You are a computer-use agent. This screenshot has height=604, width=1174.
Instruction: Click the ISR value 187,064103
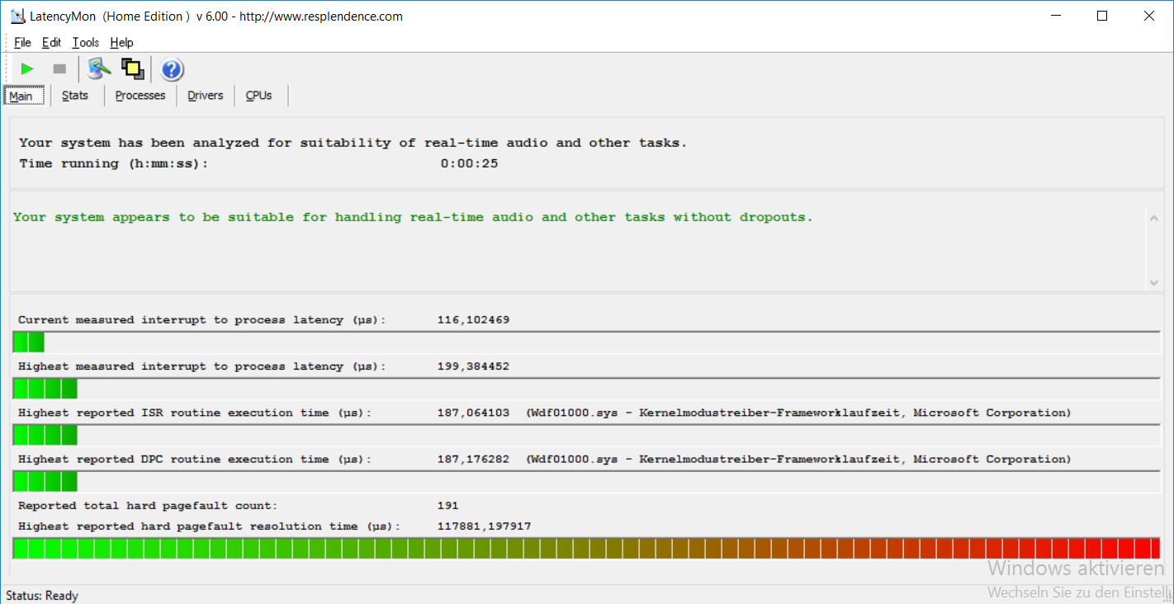pyautogui.click(x=473, y=413)
